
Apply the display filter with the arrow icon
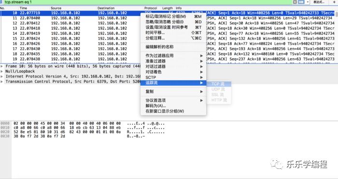pos(301,2)
